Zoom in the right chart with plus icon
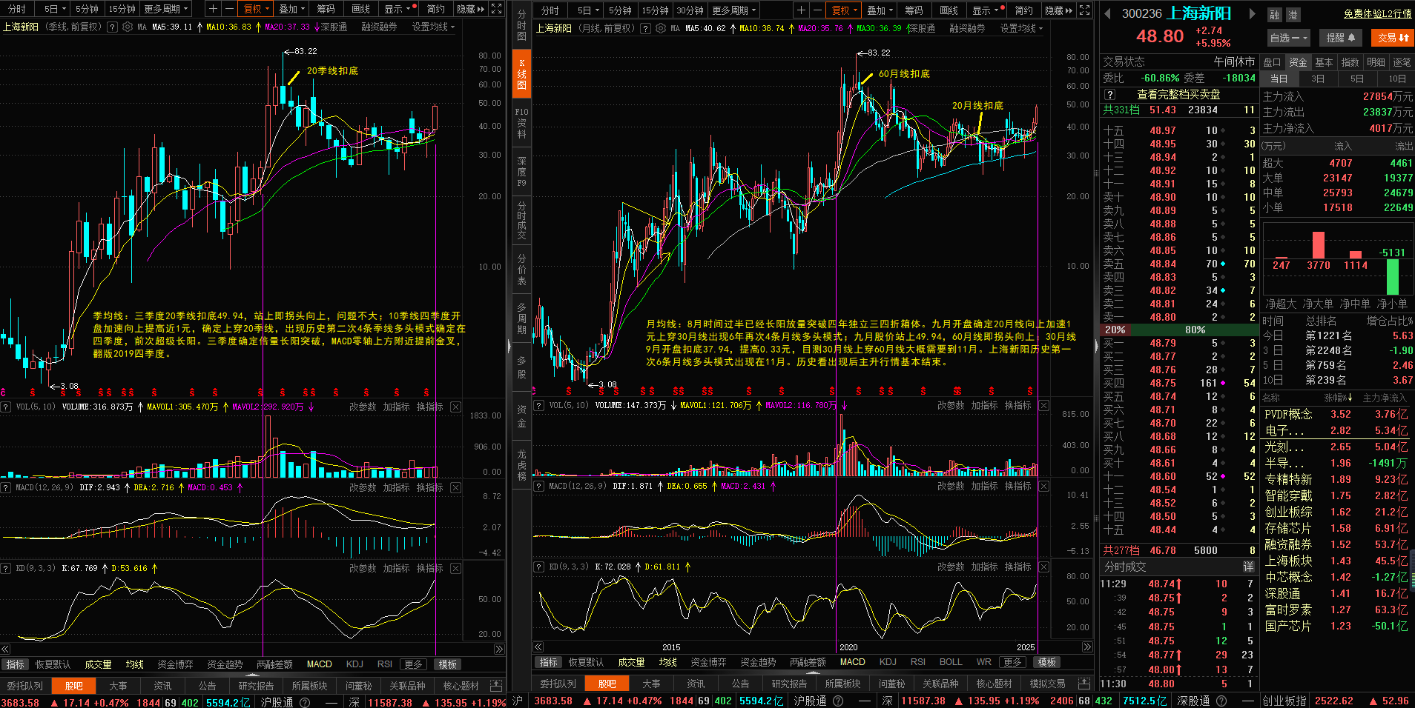The height and width of the screenshot is (708, 1415). point(801,10)
